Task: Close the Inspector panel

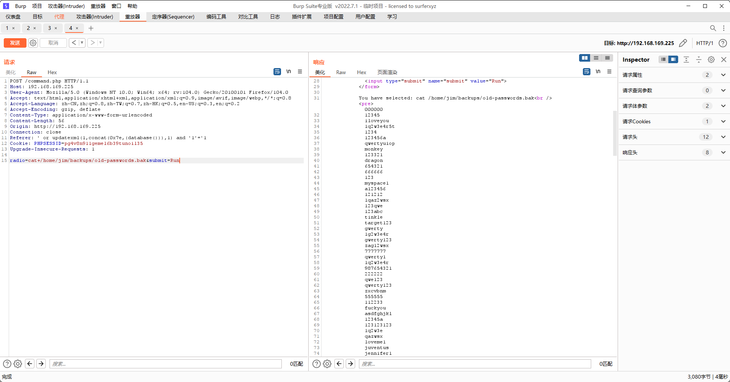Action: point(724,59)
